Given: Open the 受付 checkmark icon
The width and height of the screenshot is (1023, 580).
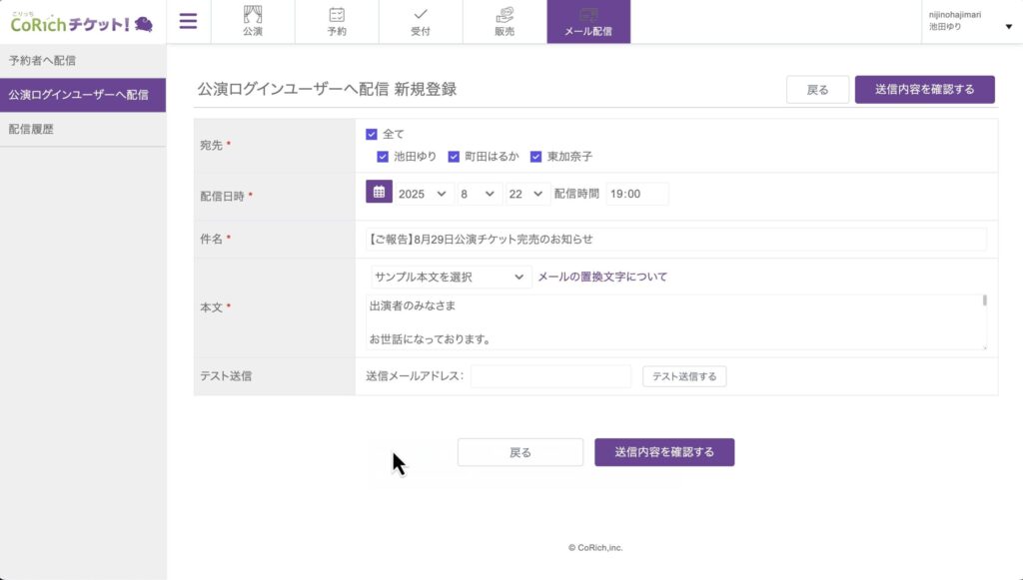Looking at the screenshot, I should [x=421, y=15].
